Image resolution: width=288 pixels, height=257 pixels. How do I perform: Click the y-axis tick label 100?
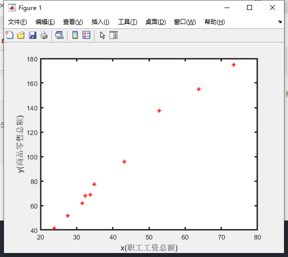click(x=32, y=157)
